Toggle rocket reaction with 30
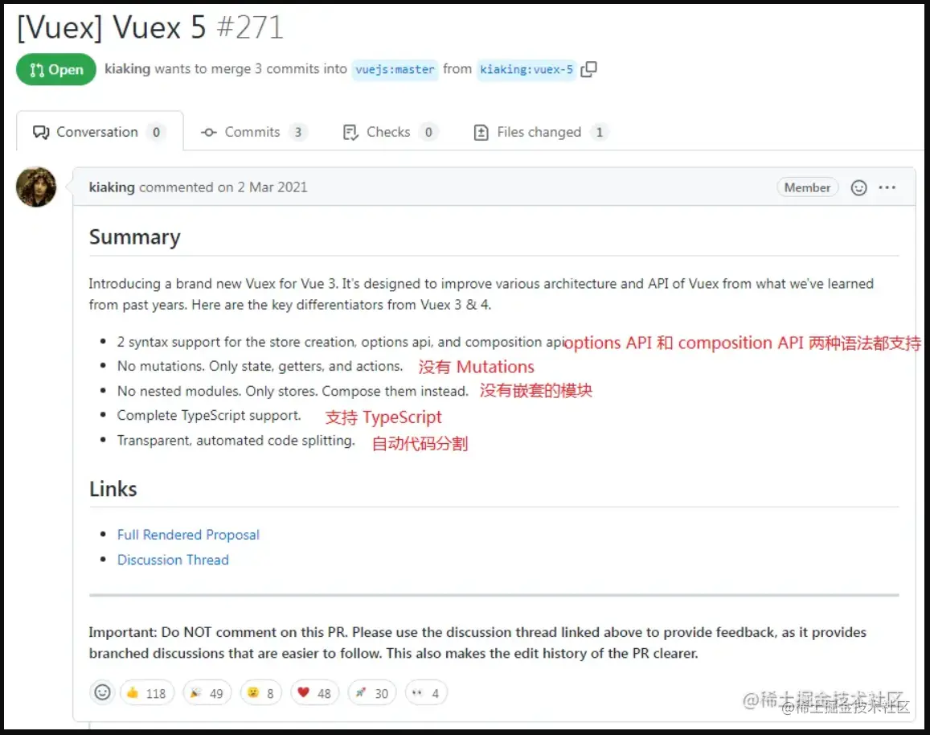 (372, 693)
